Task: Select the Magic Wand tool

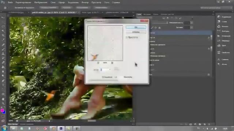Action: [3, 31]
